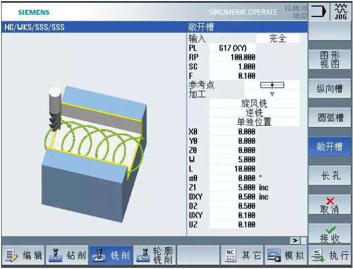Click the arrow icon beside the JOG indicator
This screenshot has height=269, width=353.
pos(319,11)
